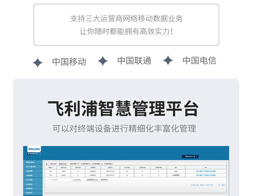Viewport: 253px width, 196px height.
Task: Click the 部分导出 button
Action: (x=104, y=180)
